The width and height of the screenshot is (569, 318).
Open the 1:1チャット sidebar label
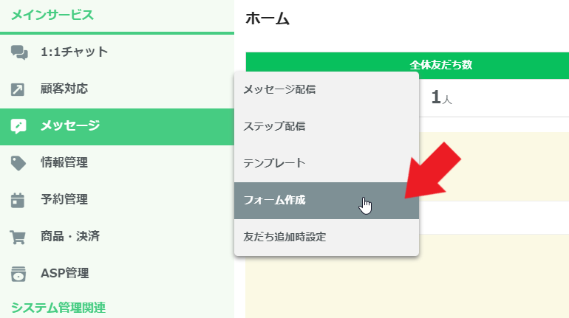point(74,52)
